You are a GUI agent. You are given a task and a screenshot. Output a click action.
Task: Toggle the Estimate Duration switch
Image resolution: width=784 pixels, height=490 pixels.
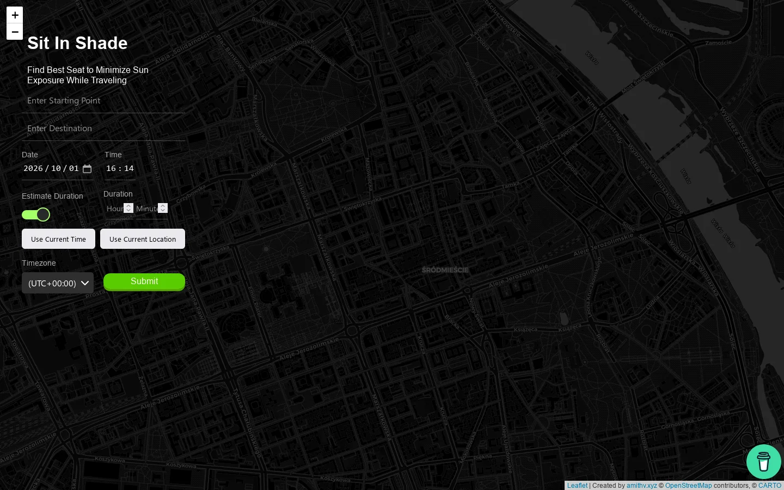tap(36, 215)
